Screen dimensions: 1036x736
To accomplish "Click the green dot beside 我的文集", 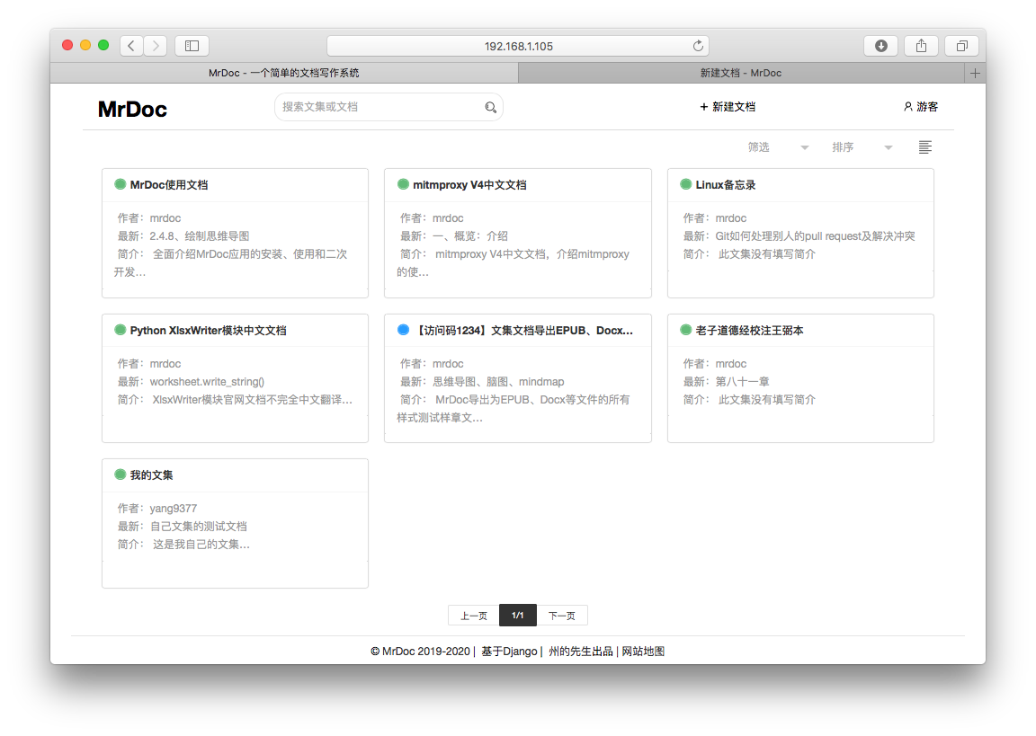I will tap(121, 474).
